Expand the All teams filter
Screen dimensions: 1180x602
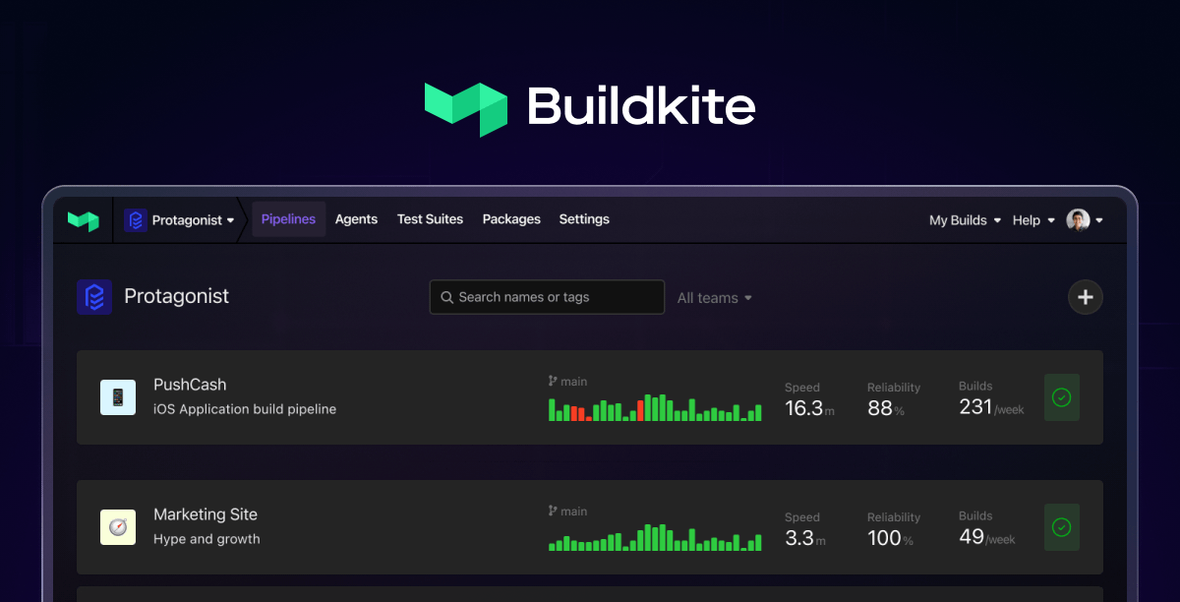pos(715,298)
